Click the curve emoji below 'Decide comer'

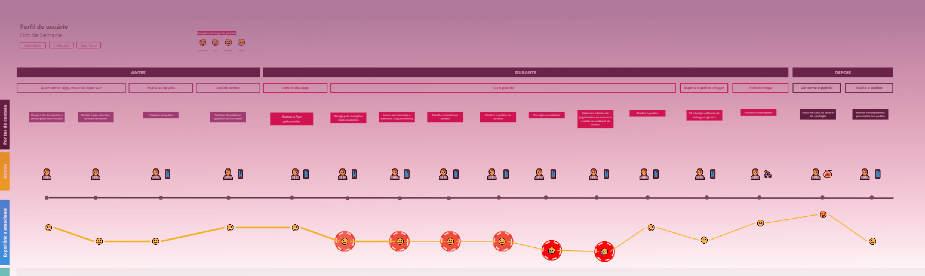point(230,228)
